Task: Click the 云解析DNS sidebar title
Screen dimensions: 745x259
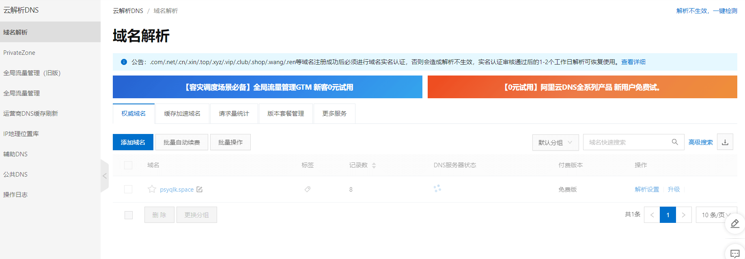Action: pos(21,10)
